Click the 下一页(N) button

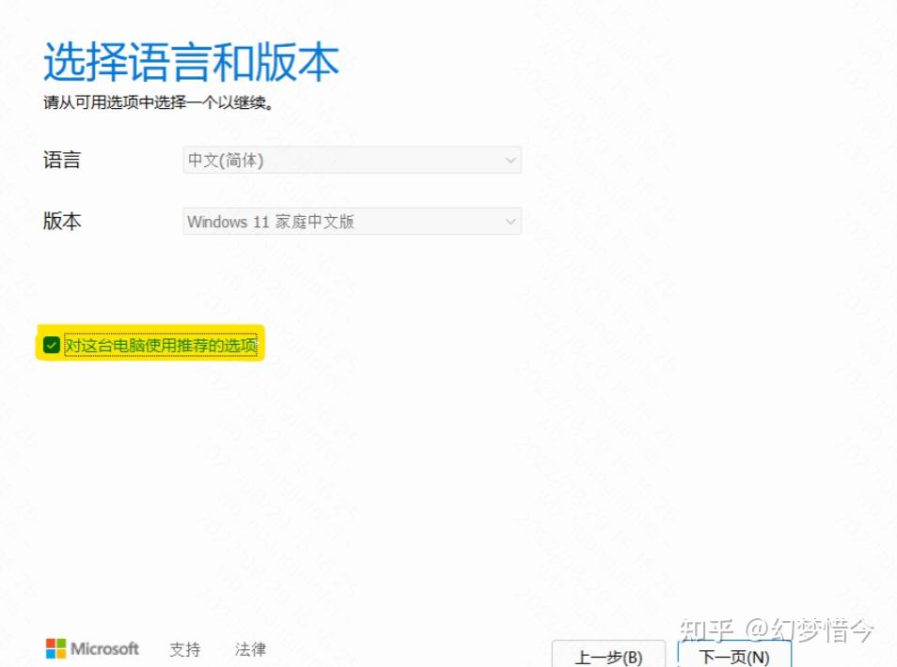(734, 655)
